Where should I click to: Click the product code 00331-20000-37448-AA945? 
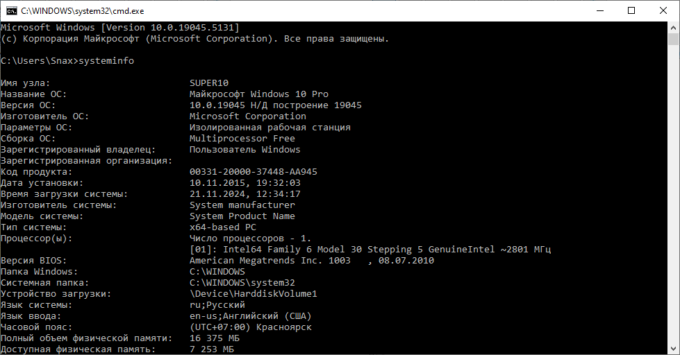click(253, 172)
